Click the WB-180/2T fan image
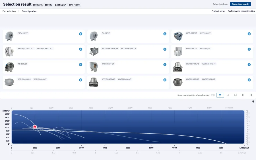Image resolution: width=256 pixels, height=160 pixels. 9,67
